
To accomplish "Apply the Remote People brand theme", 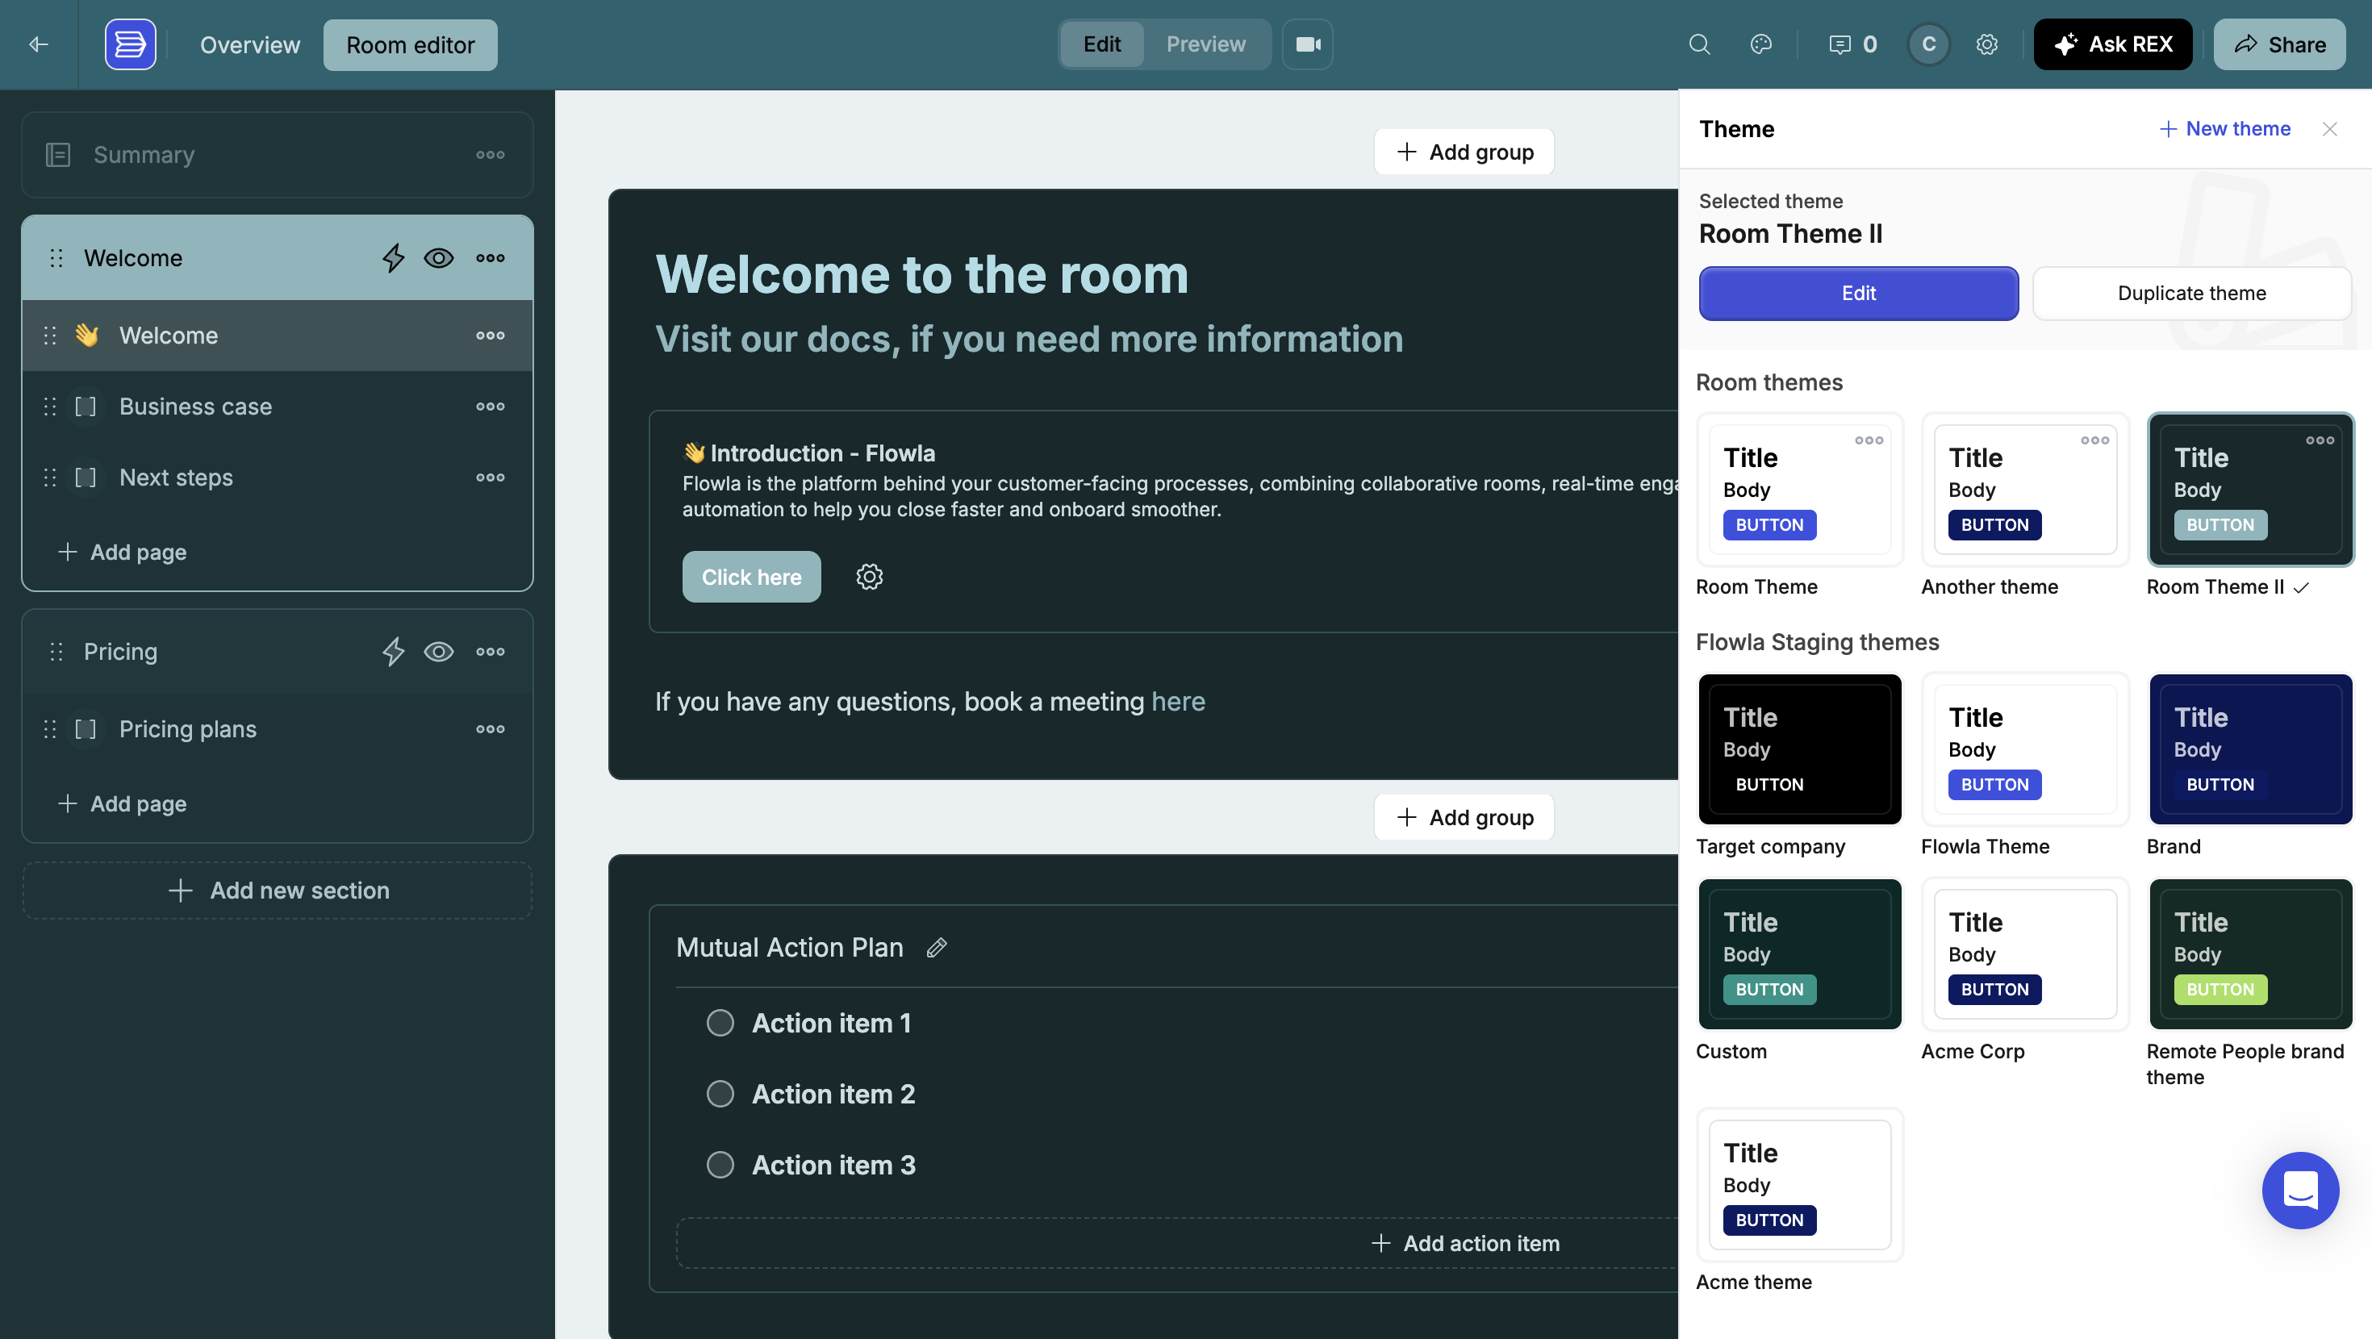I will coord(2249,954).
